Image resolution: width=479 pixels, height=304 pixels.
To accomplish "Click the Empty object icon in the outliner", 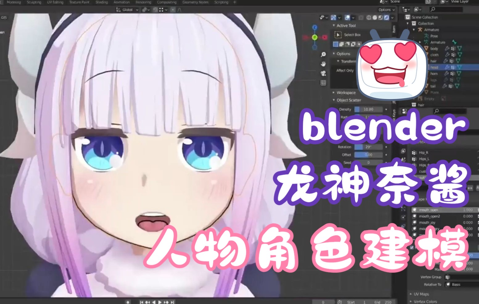I will (420, 99).
